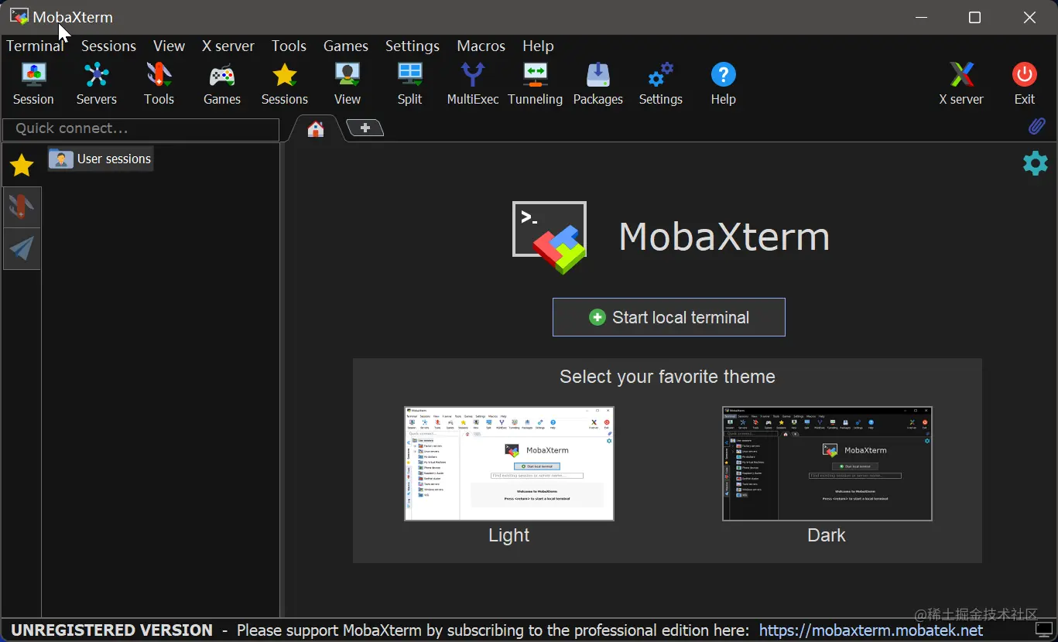Open the Tools menu
The image size is (1058, 642).
[x=289, y=46]
